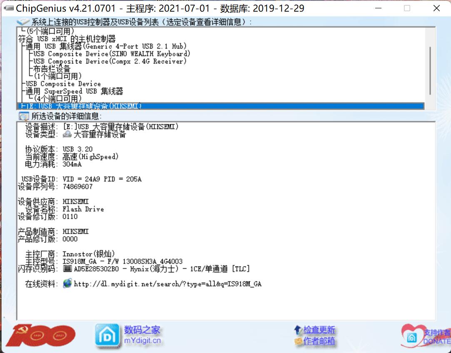Select the (1个端口可用) row
This screenshot has width=451, height=353.
point(57,76)
